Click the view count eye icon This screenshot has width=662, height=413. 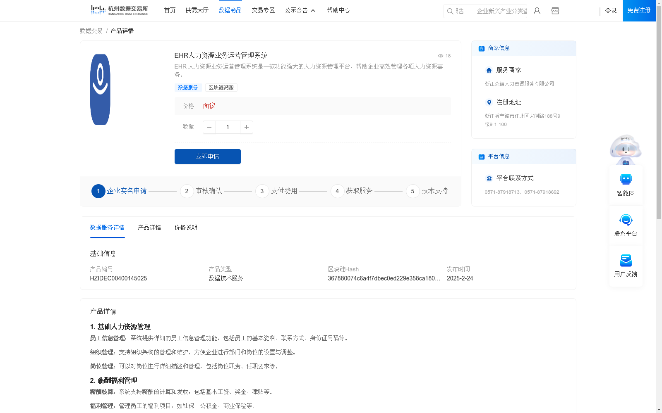click(441, 56)
